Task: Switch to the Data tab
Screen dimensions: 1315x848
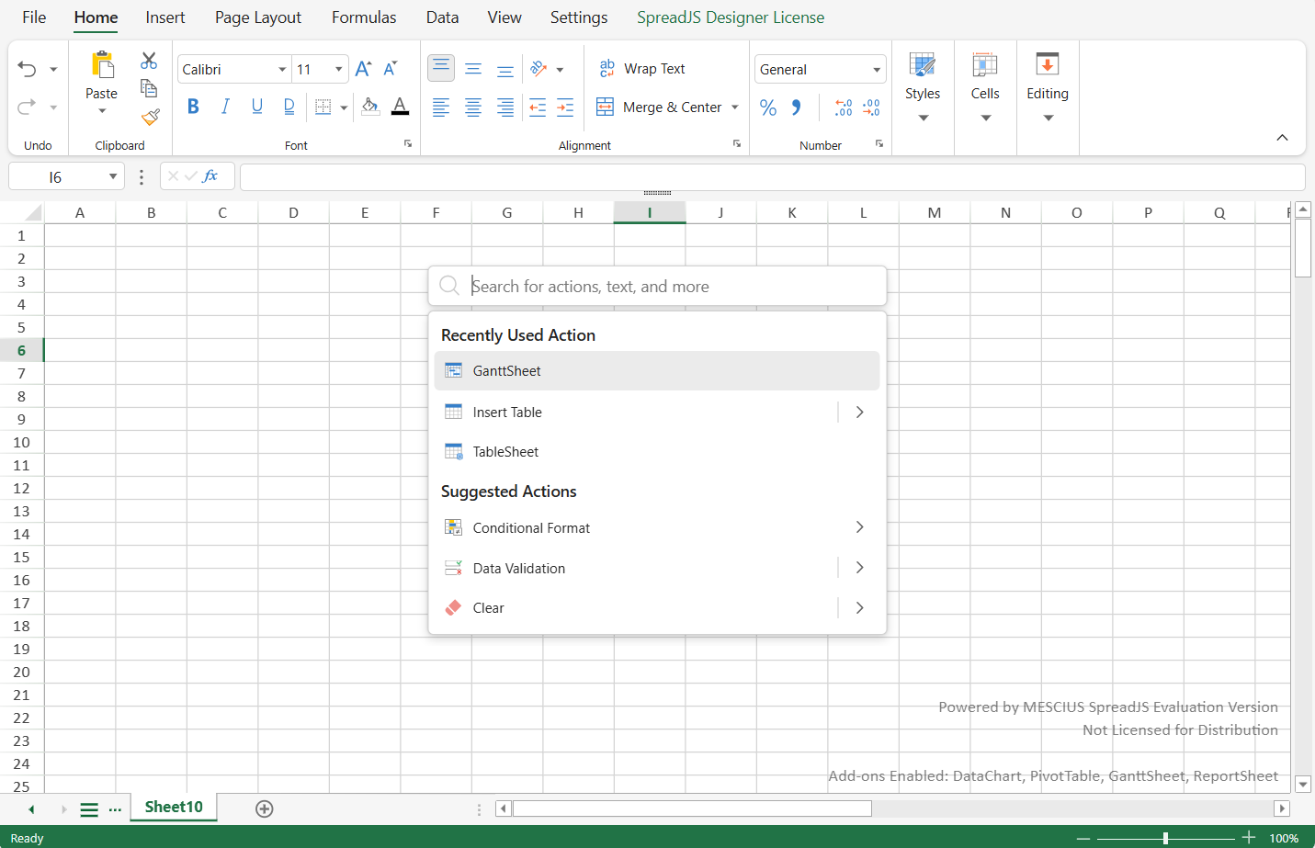Action: (442, 17)
